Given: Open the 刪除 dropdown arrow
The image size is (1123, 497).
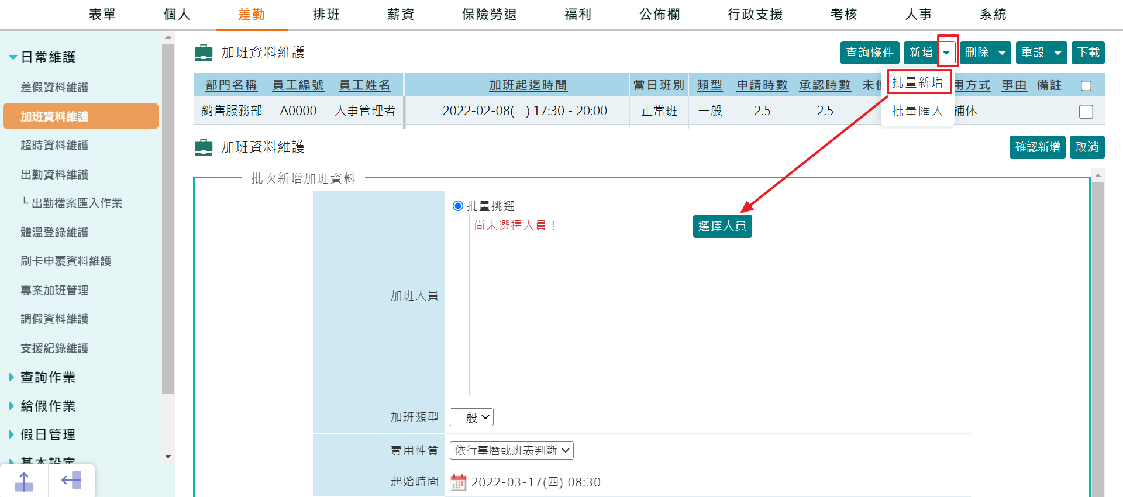Looking at the screenshot, I should coord(1002,53).
